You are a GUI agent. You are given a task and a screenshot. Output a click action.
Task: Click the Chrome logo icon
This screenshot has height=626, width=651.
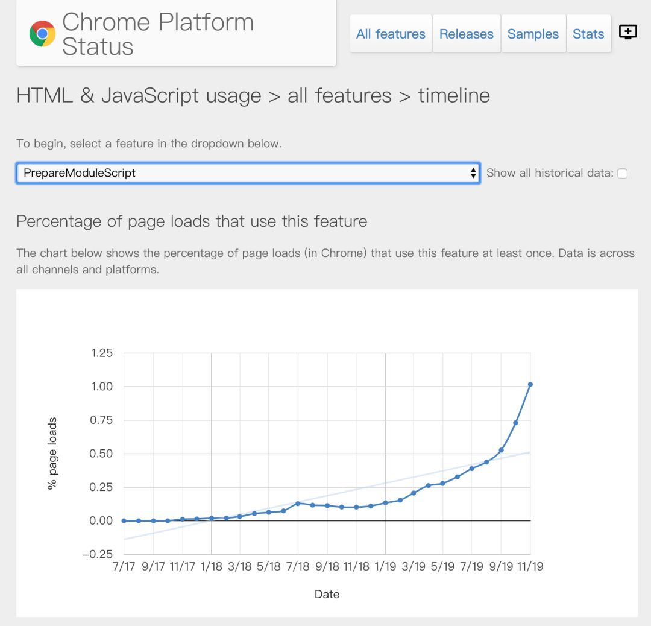(x=42, y=34)
